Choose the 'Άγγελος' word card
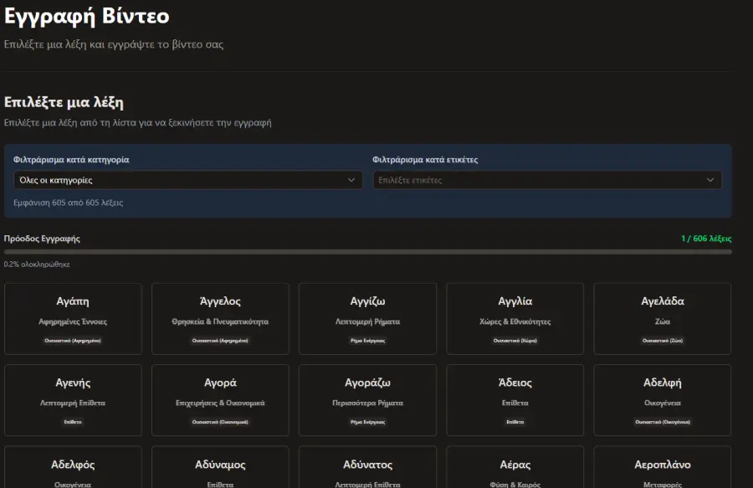This screenshot has width=753, height=488. pos(220,318)
